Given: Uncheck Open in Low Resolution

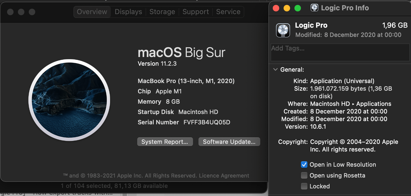Looking at the screenshot, I should point(304,165).
